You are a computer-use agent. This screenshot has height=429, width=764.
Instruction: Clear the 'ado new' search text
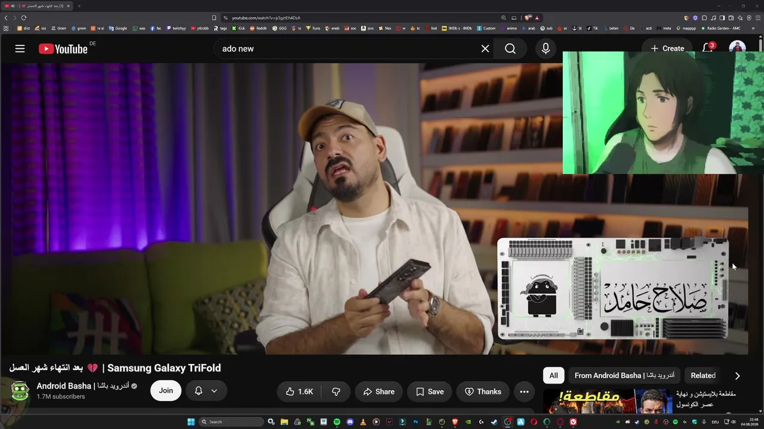pyautogui.click(x=485, y=49)
